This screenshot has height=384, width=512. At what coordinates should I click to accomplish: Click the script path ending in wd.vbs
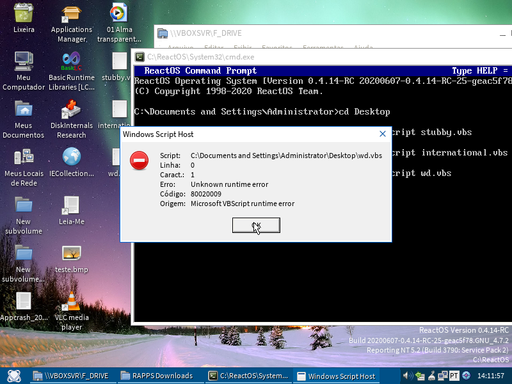point(286,156)
